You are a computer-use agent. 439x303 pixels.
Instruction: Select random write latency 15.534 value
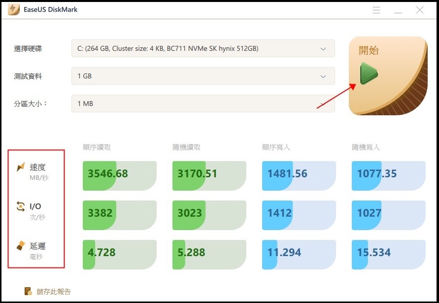pos(388,253)
